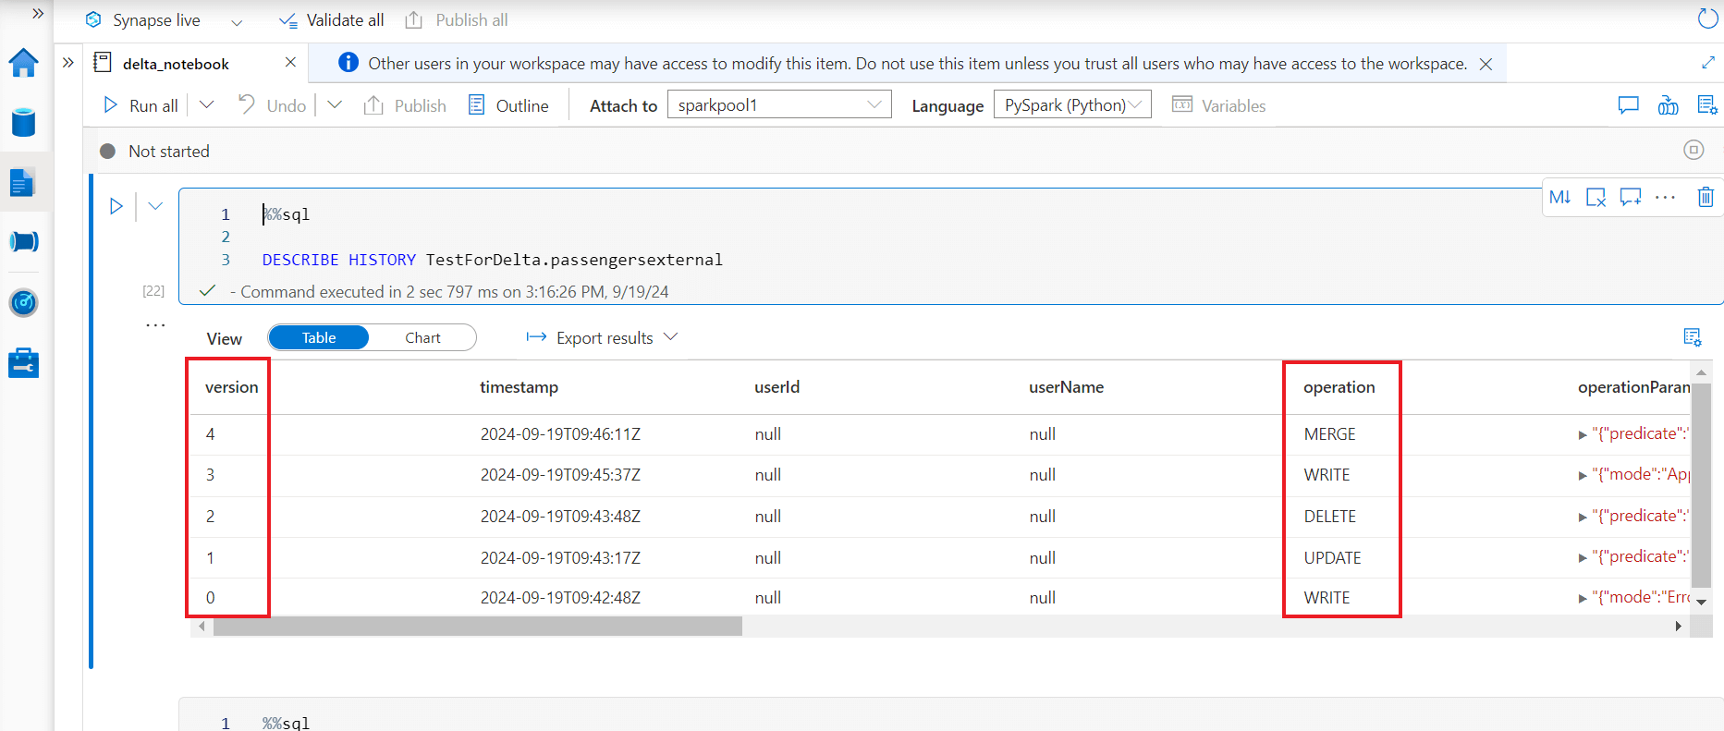Open the PySpark language dropdown
This screenshot has width=1724, height=731.
1072,105
